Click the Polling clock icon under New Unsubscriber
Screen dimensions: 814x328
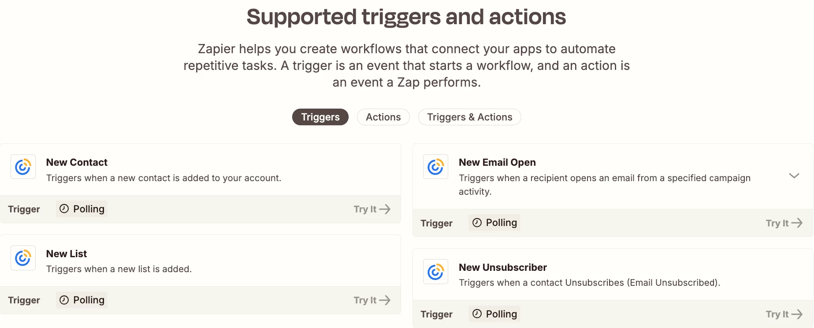click(477, 314)
